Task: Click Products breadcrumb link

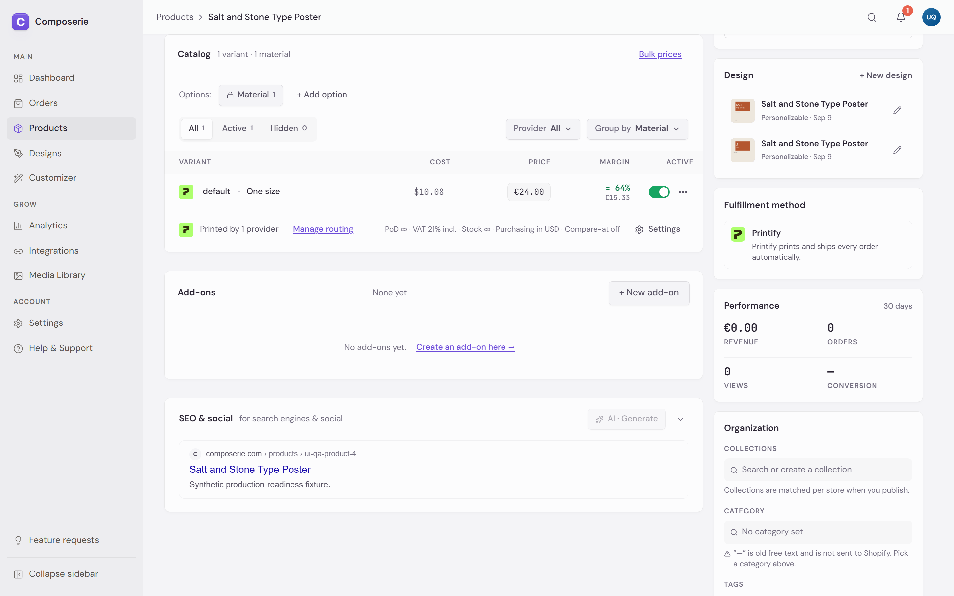Action: [175, 17]
